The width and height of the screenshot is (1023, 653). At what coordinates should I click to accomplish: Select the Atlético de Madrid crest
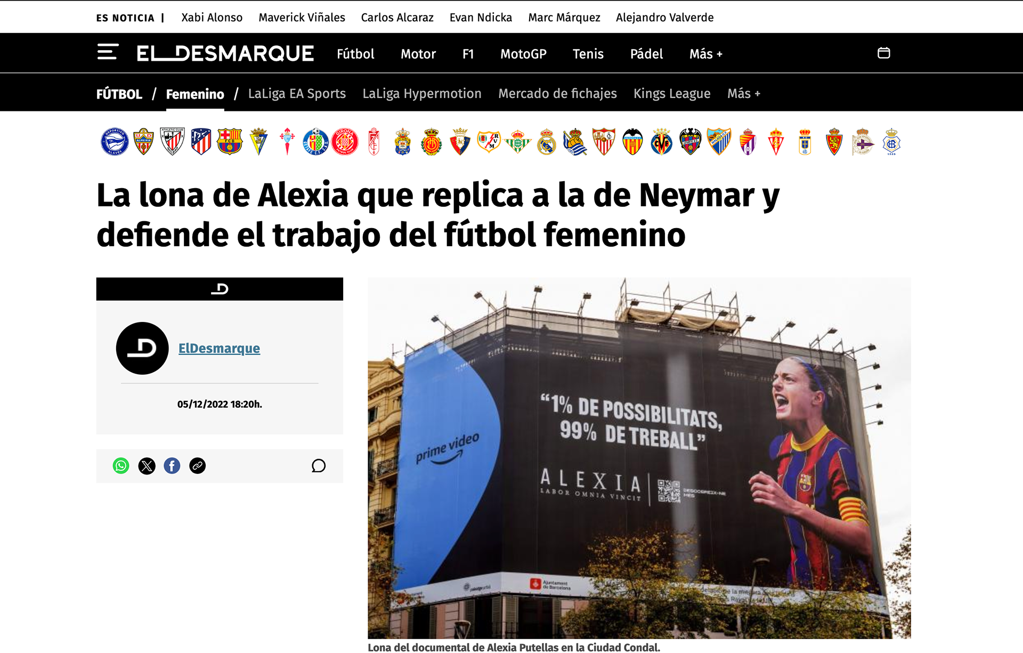(201, 142)
